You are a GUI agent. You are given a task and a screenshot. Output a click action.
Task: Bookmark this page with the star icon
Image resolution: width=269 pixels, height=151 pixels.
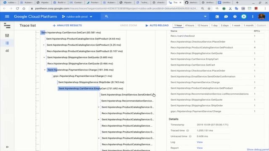pos(209,8)
